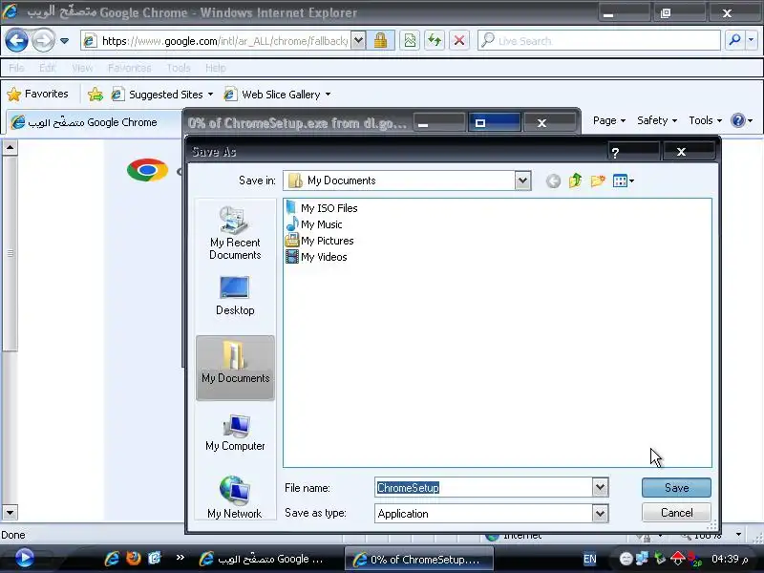Expand the address bar dropdown arrow
The height and width of the screenshot is (573, 764).
click(358, 41)
